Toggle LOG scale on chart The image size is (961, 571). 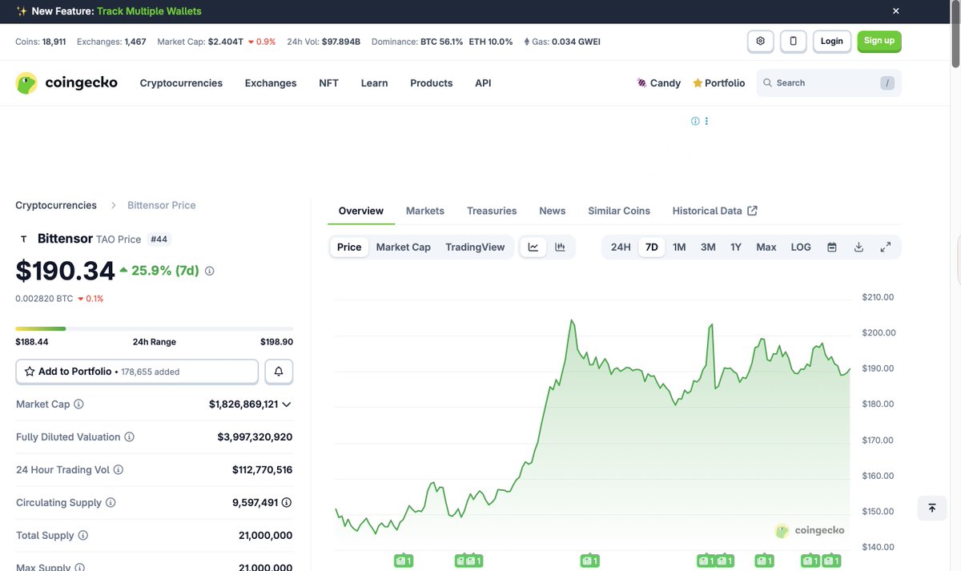pos(801,247)
